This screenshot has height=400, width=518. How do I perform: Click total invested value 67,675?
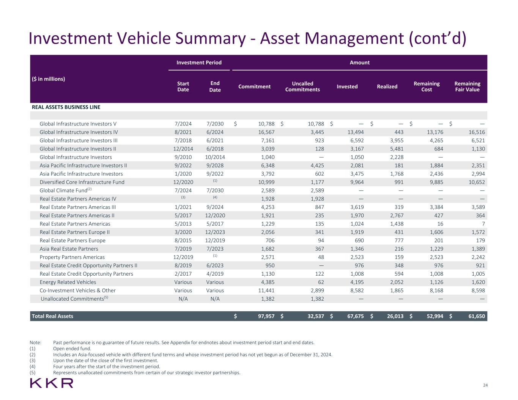point(356,316)
